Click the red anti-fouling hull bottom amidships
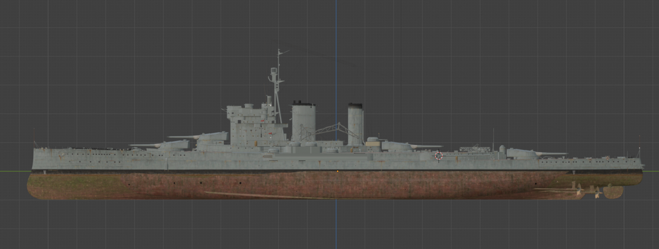Image resolution: width=659 pixels, height=249 pixels. tap(299, 184)
